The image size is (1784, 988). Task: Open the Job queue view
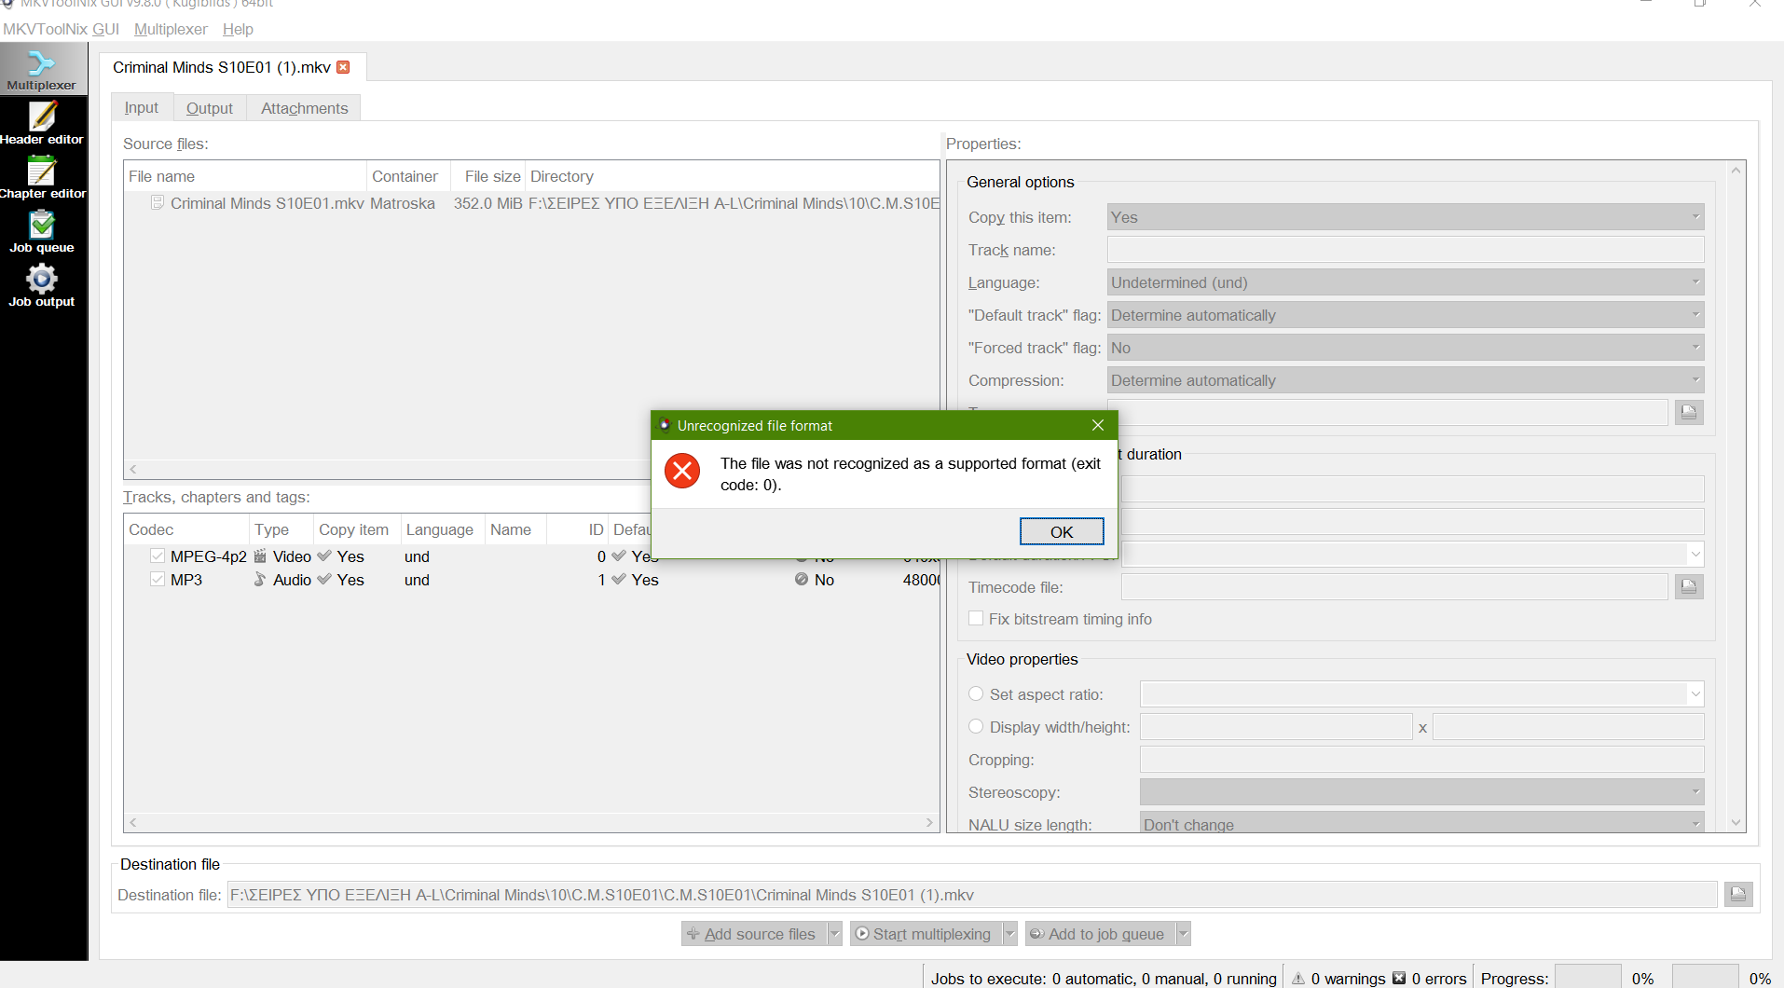coord(42,232)
